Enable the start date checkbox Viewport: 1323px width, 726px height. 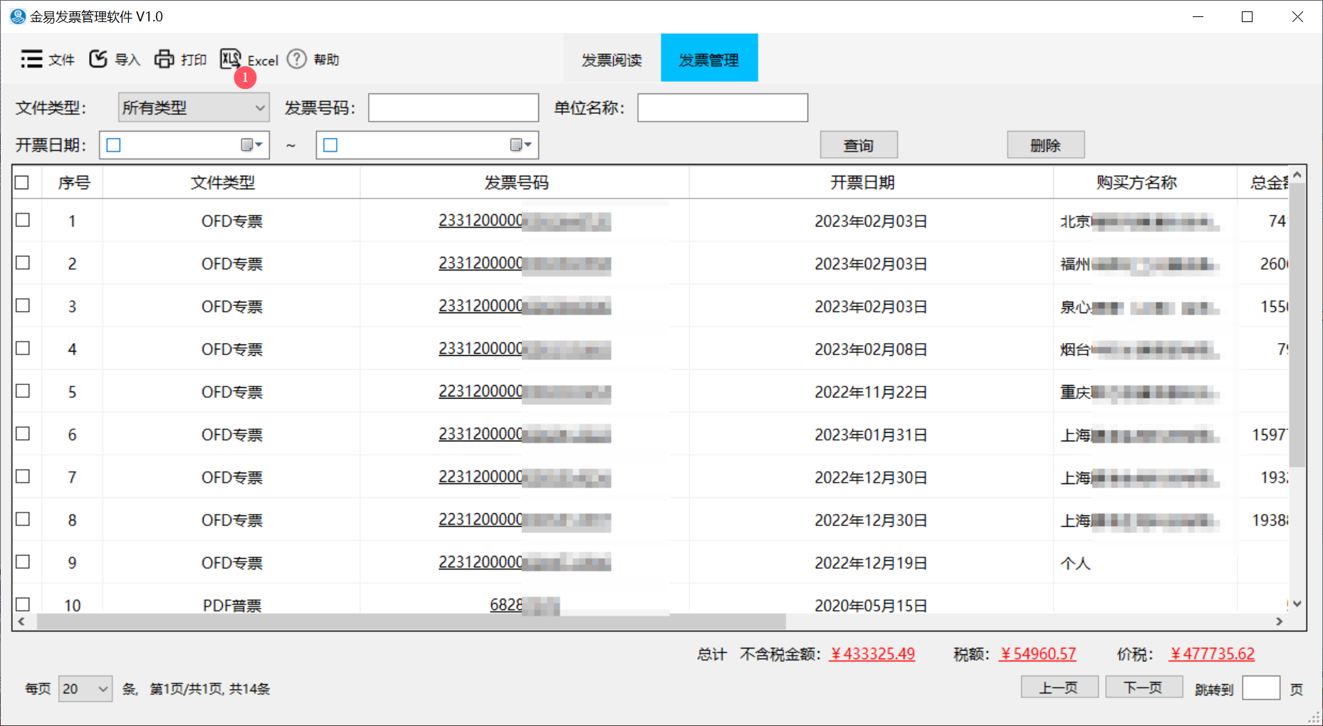[113, 145]
